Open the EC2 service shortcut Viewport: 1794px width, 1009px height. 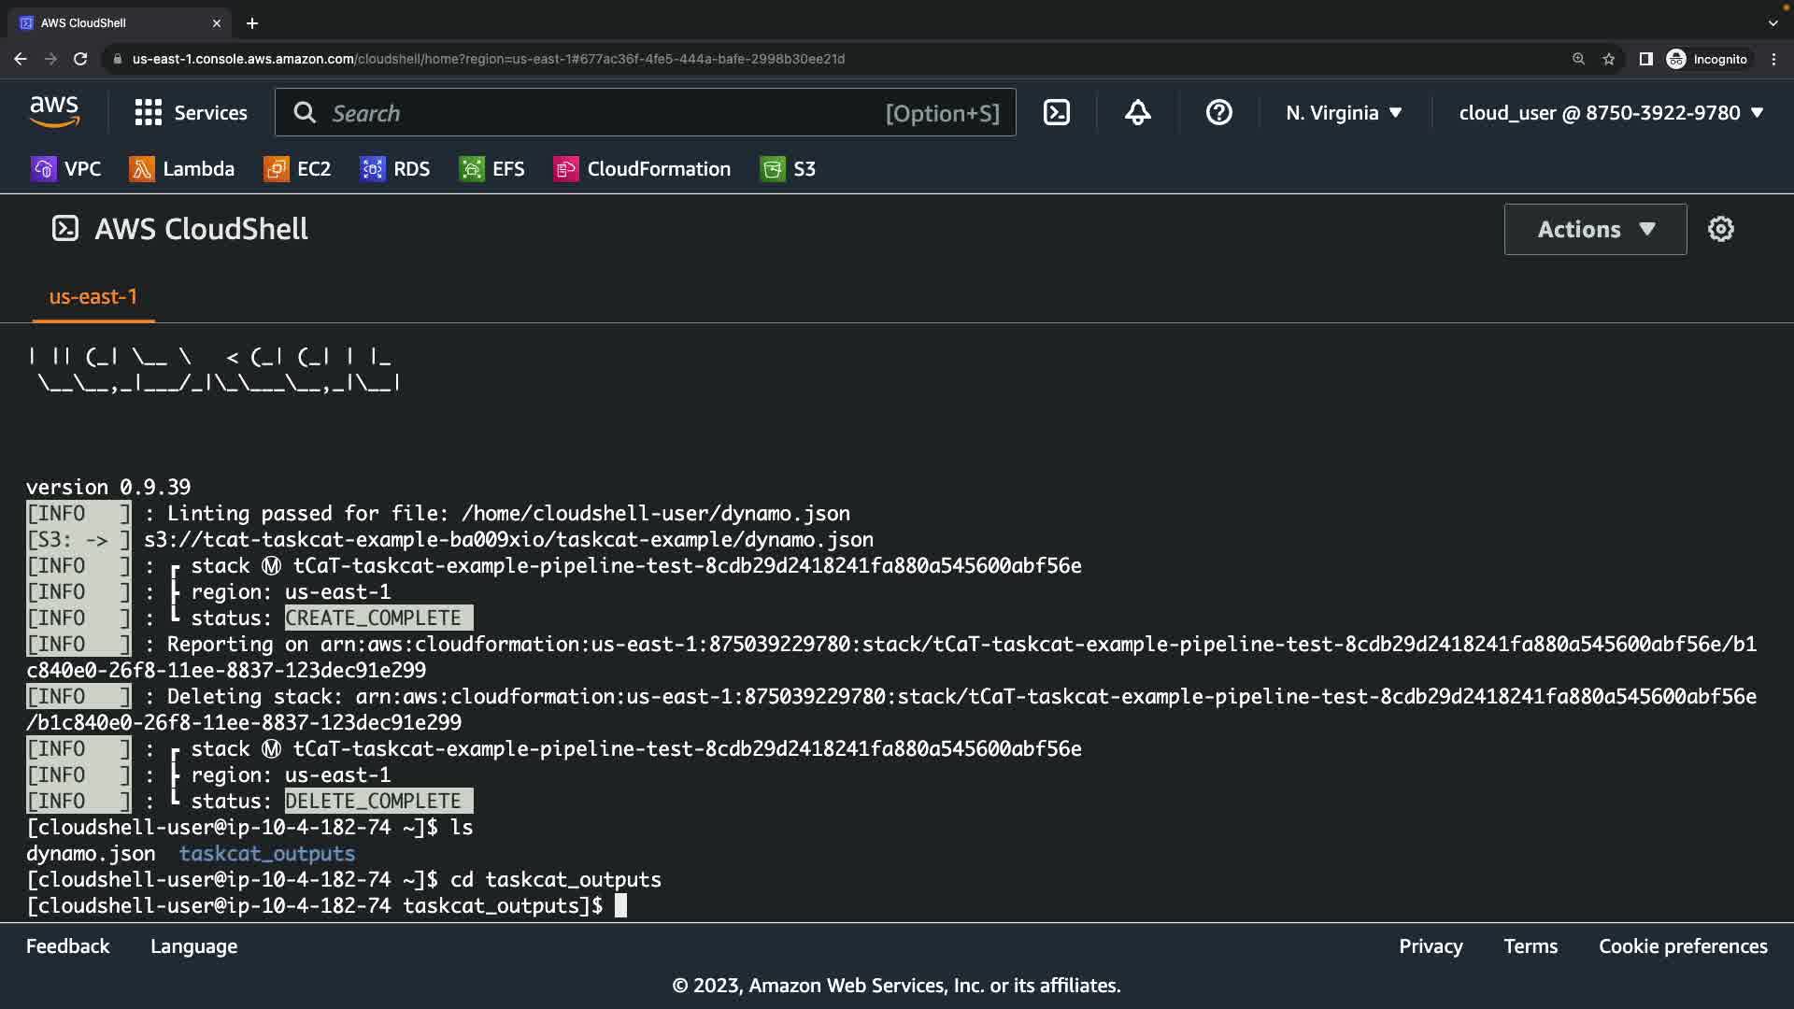pyautogui.click(x=298, y=169)
